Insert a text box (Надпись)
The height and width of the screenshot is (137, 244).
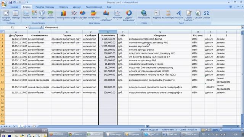tap(157, 14)
